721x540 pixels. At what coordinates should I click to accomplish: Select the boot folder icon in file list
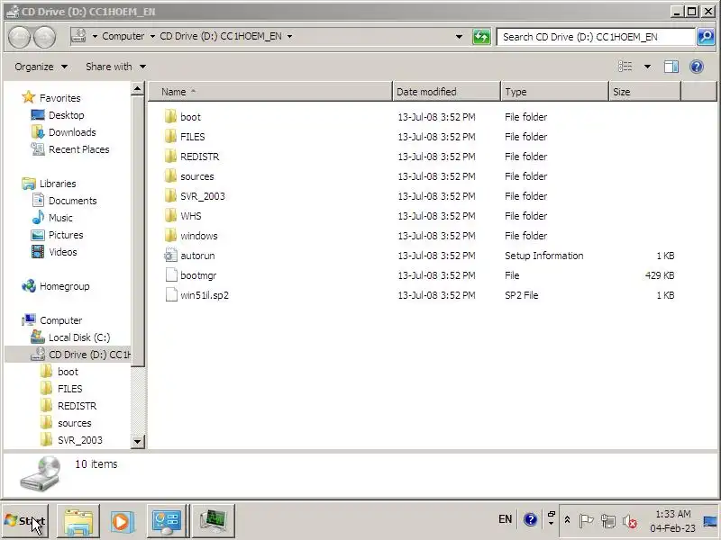pos(170,117)
